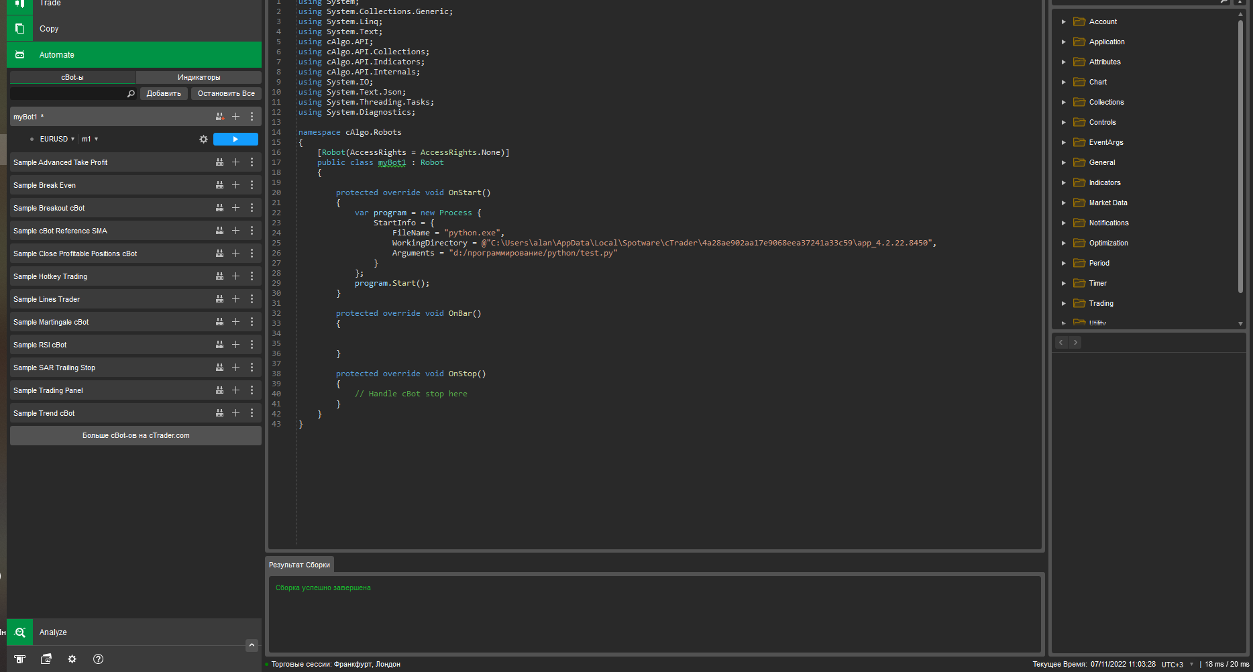The height and width of the screenshot is (672, 1253).
Task: Collapse the sidebar section chevron above help
Action: [x=252, y=645]
